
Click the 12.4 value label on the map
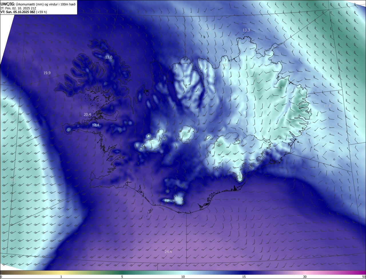tap(96, 125)
